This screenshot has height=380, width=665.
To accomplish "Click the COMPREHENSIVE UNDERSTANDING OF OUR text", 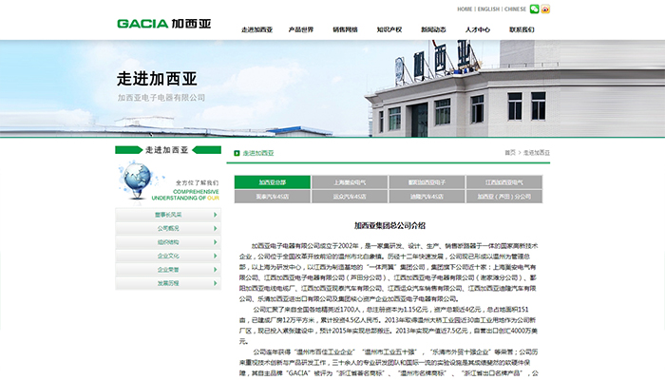I will click(x=185, y=195).
